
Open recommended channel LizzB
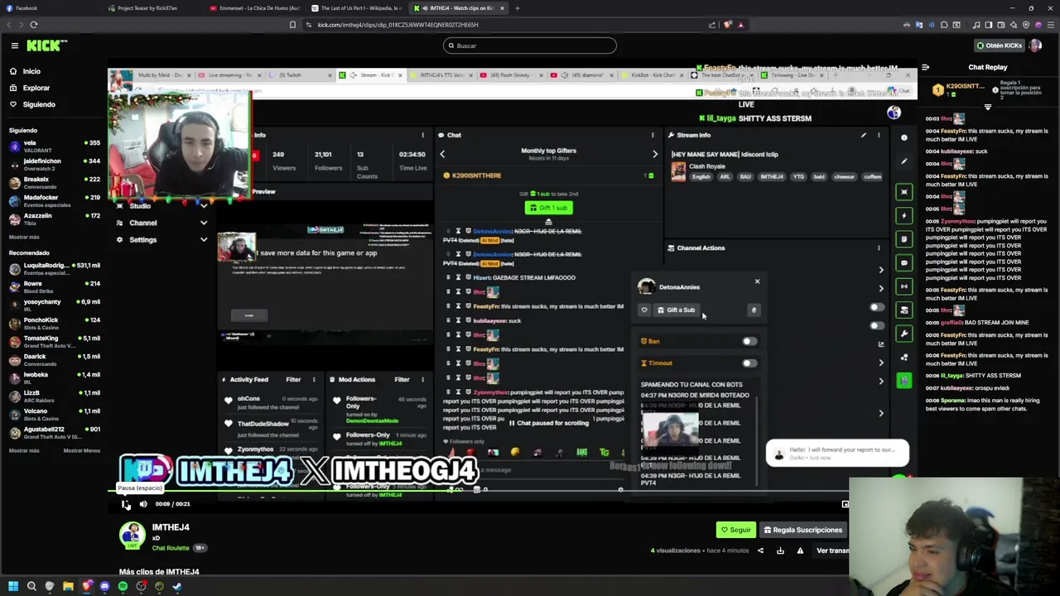point(54,396)
